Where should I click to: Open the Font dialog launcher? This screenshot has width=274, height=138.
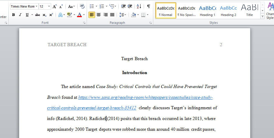84,23
